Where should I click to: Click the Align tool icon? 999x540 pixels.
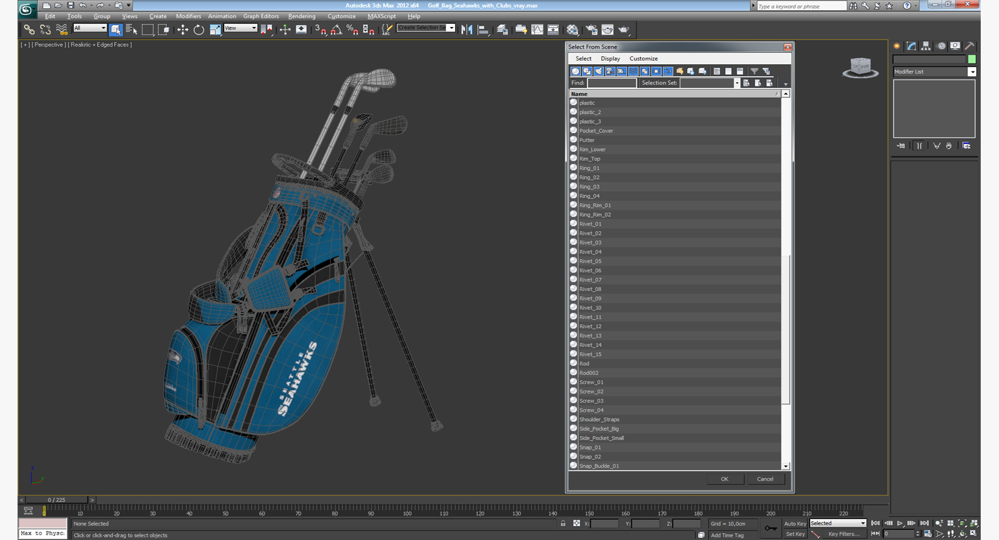pyautogui.click(x=483, y=30)
